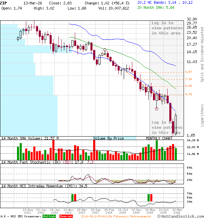
Task: Click the bullish green IMI crossover bar near Nov 2022
Action: point(72,198)
